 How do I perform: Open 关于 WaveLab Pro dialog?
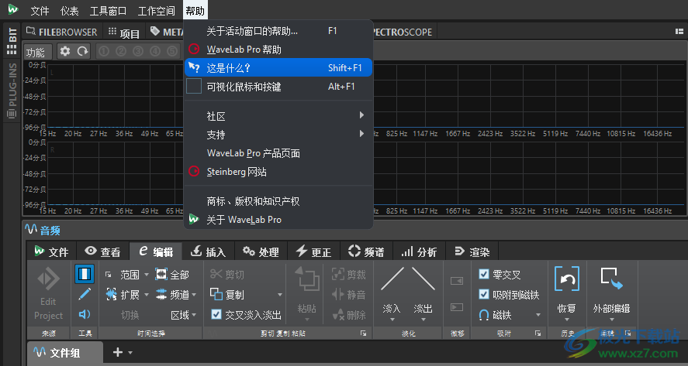click(x=278, y=220)
